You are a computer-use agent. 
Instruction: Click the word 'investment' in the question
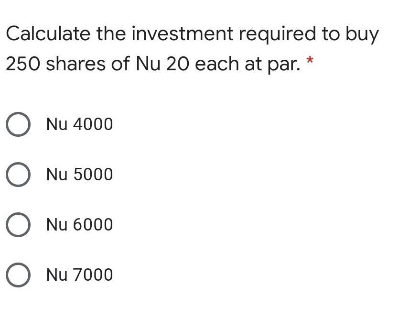point(183,33)
